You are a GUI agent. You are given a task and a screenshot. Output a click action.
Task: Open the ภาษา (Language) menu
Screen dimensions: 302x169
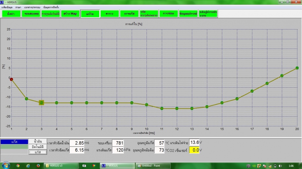(x=18, y=7)
